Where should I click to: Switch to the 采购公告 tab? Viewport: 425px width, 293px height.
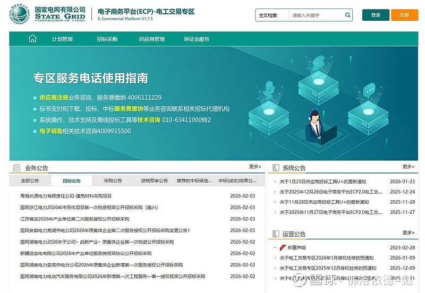(113, 180)
